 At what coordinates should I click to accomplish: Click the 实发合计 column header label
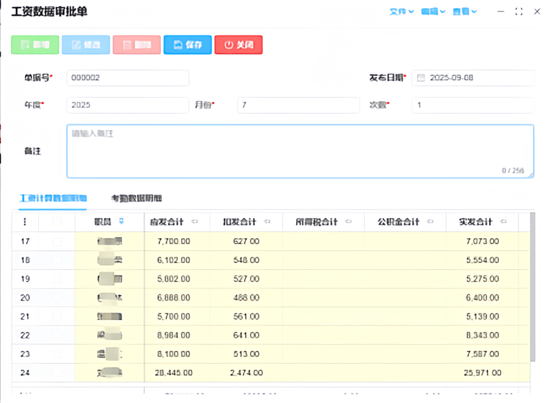(x=476, y=221)
